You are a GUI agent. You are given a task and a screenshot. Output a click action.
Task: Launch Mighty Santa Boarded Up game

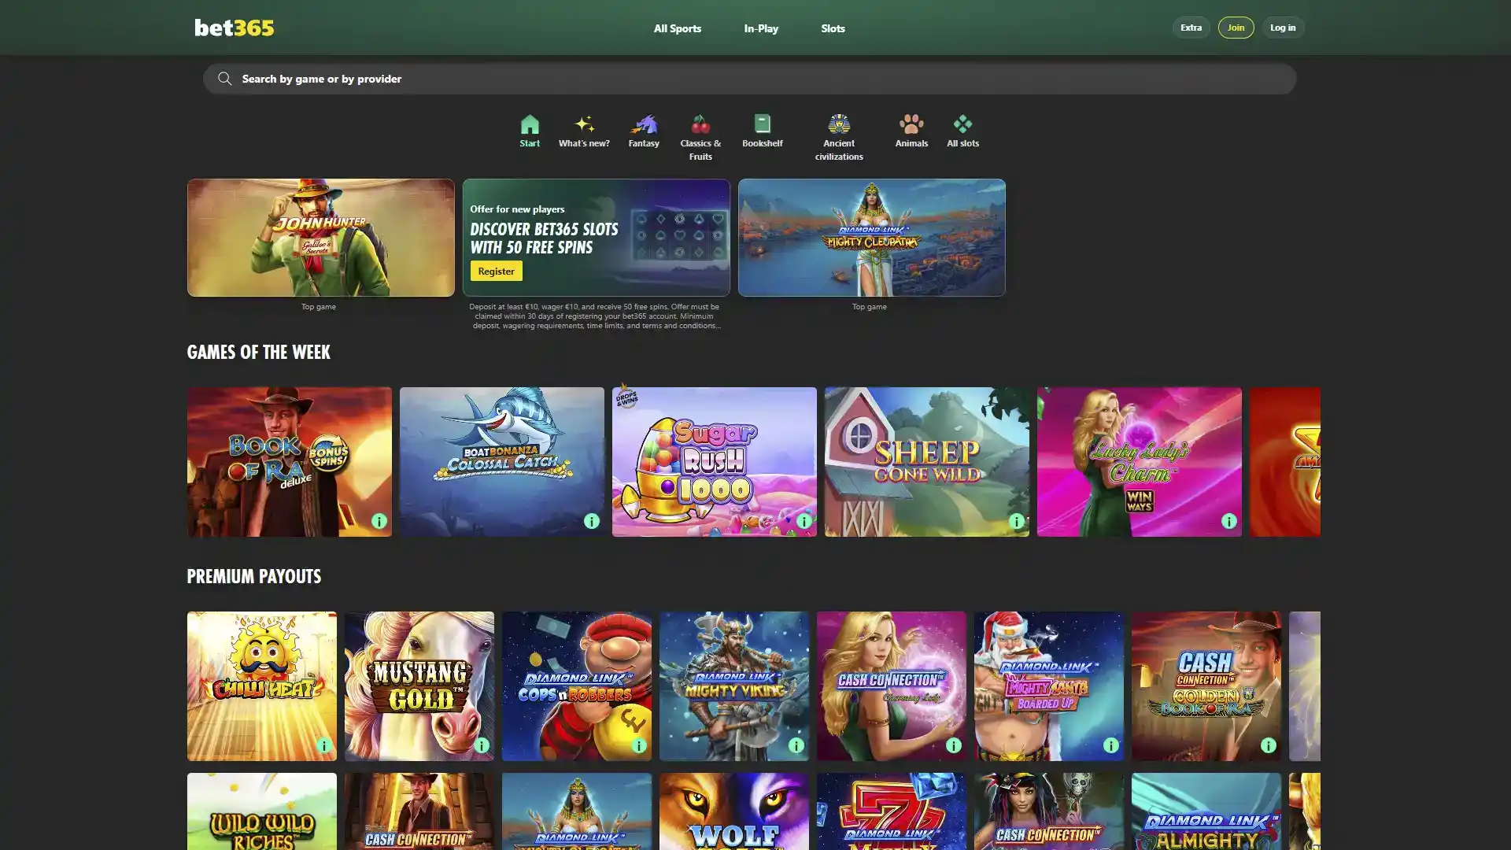coord(1049,686)
